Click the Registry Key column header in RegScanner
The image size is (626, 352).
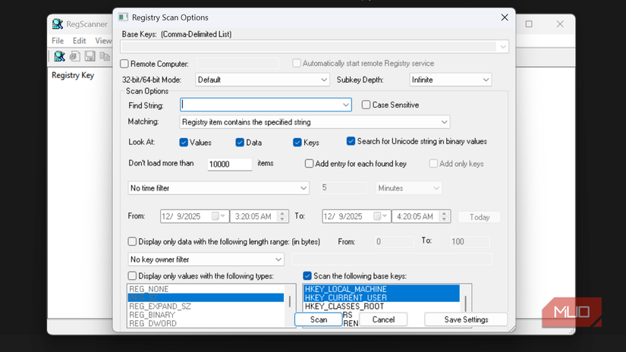[73, 75]
